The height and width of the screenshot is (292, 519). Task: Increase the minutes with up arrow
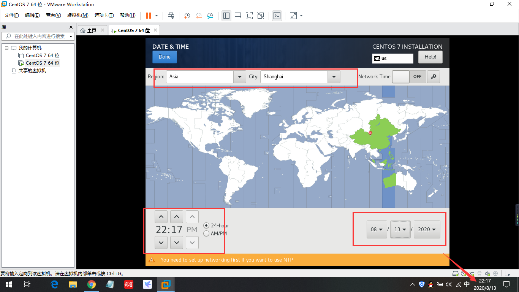tap(177, 217)
